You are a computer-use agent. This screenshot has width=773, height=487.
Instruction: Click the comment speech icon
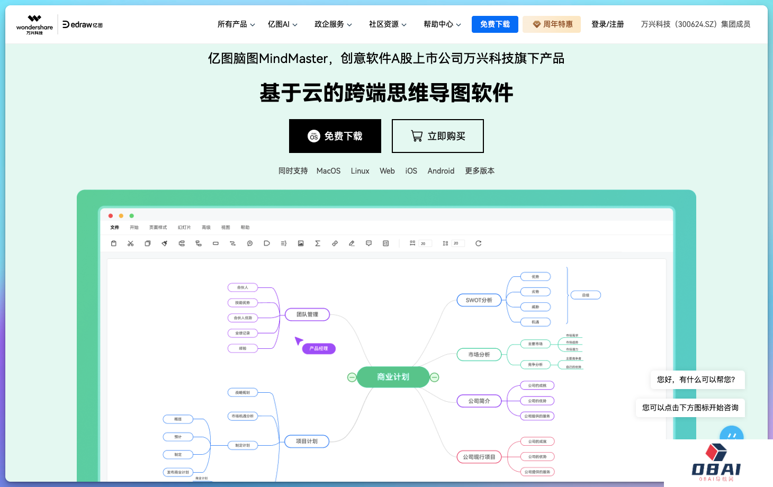tap(368, 243)
